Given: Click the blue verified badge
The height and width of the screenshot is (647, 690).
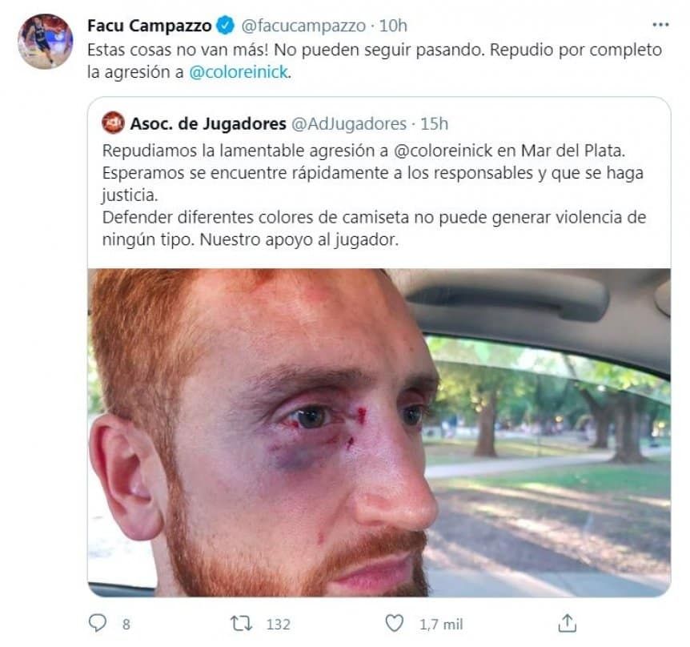Looking at the screenshot, I should [x=226, y=26].
